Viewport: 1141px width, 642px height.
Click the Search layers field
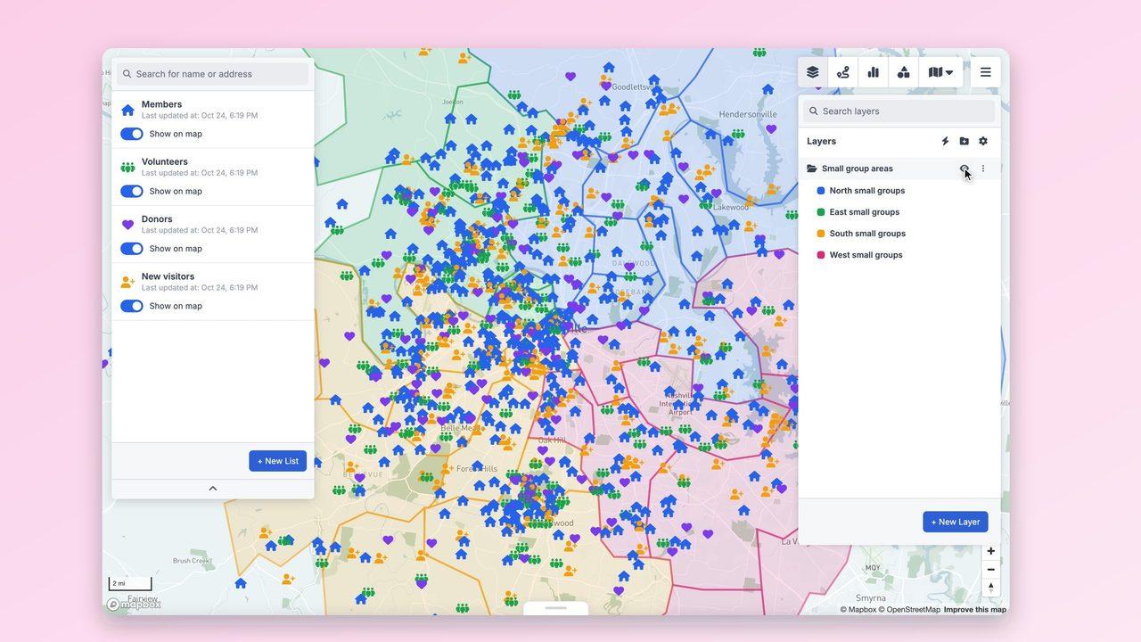[899, 111]
